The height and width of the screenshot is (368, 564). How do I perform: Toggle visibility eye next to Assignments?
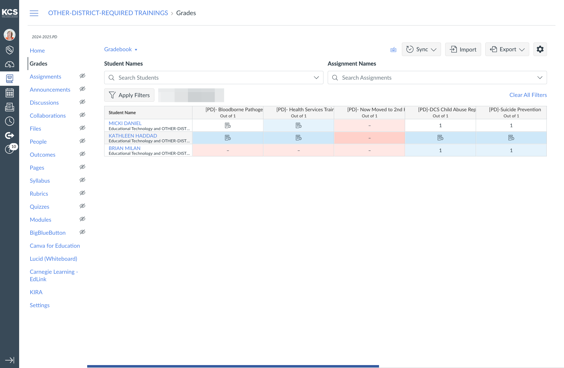[82, 76]
